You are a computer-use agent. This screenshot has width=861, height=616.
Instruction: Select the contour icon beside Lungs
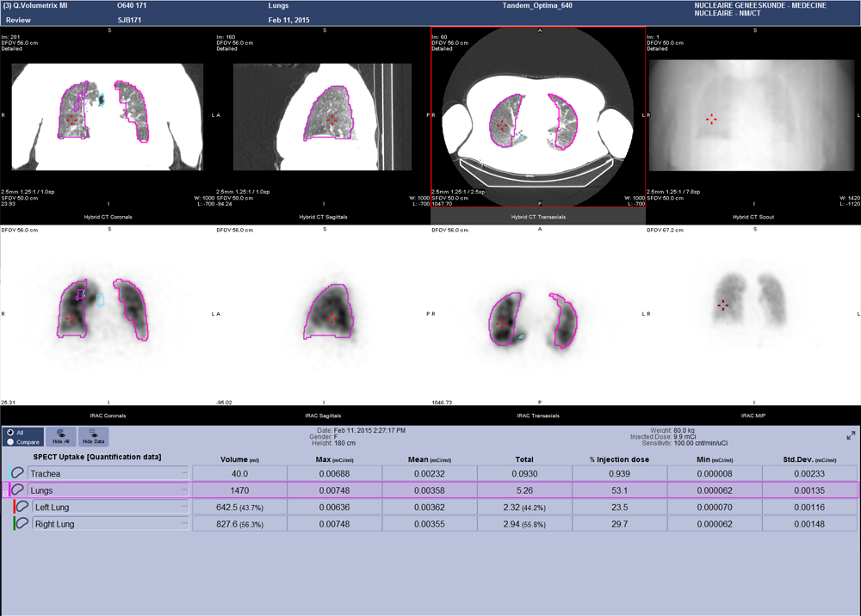coord(18,490)
